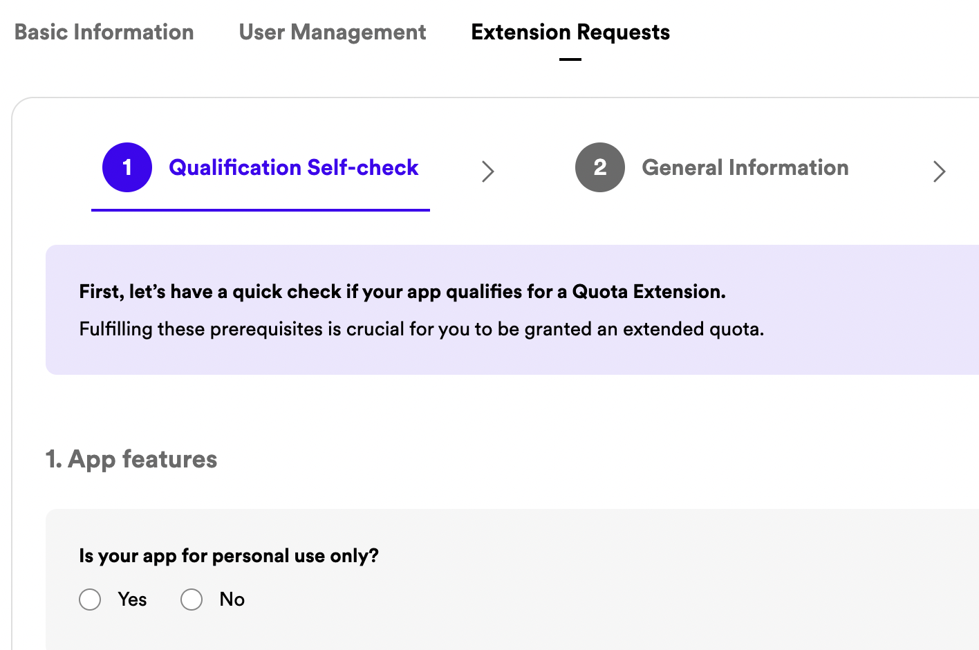This screenshot has height=650, width=979.
Task: Click the blue underline below Qualification Self-check
Action: click(261, 210)
